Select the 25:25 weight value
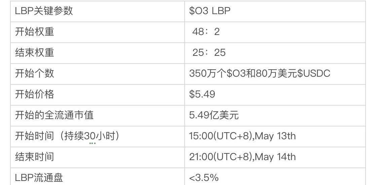 click(209, 52)
